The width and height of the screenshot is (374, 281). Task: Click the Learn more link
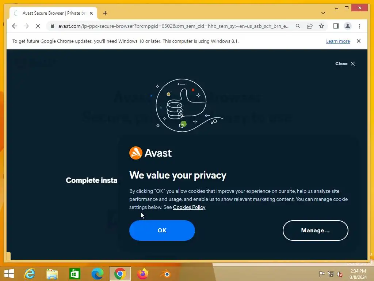338,41
